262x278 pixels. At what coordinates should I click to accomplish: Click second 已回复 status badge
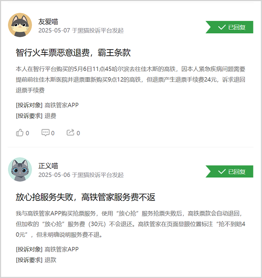229,171
